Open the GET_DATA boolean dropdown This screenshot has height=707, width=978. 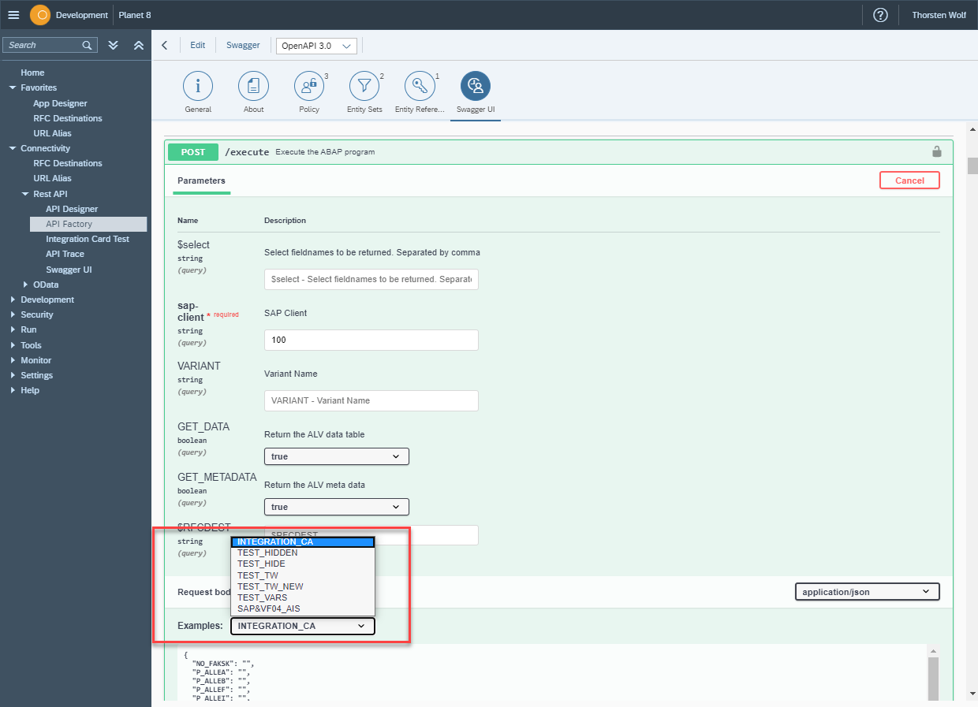pos(336,456)
